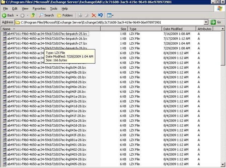Click the 7/29/2009 1:08 AM date cell
Viewport: 226px width, 168px height.
point(177,48)
